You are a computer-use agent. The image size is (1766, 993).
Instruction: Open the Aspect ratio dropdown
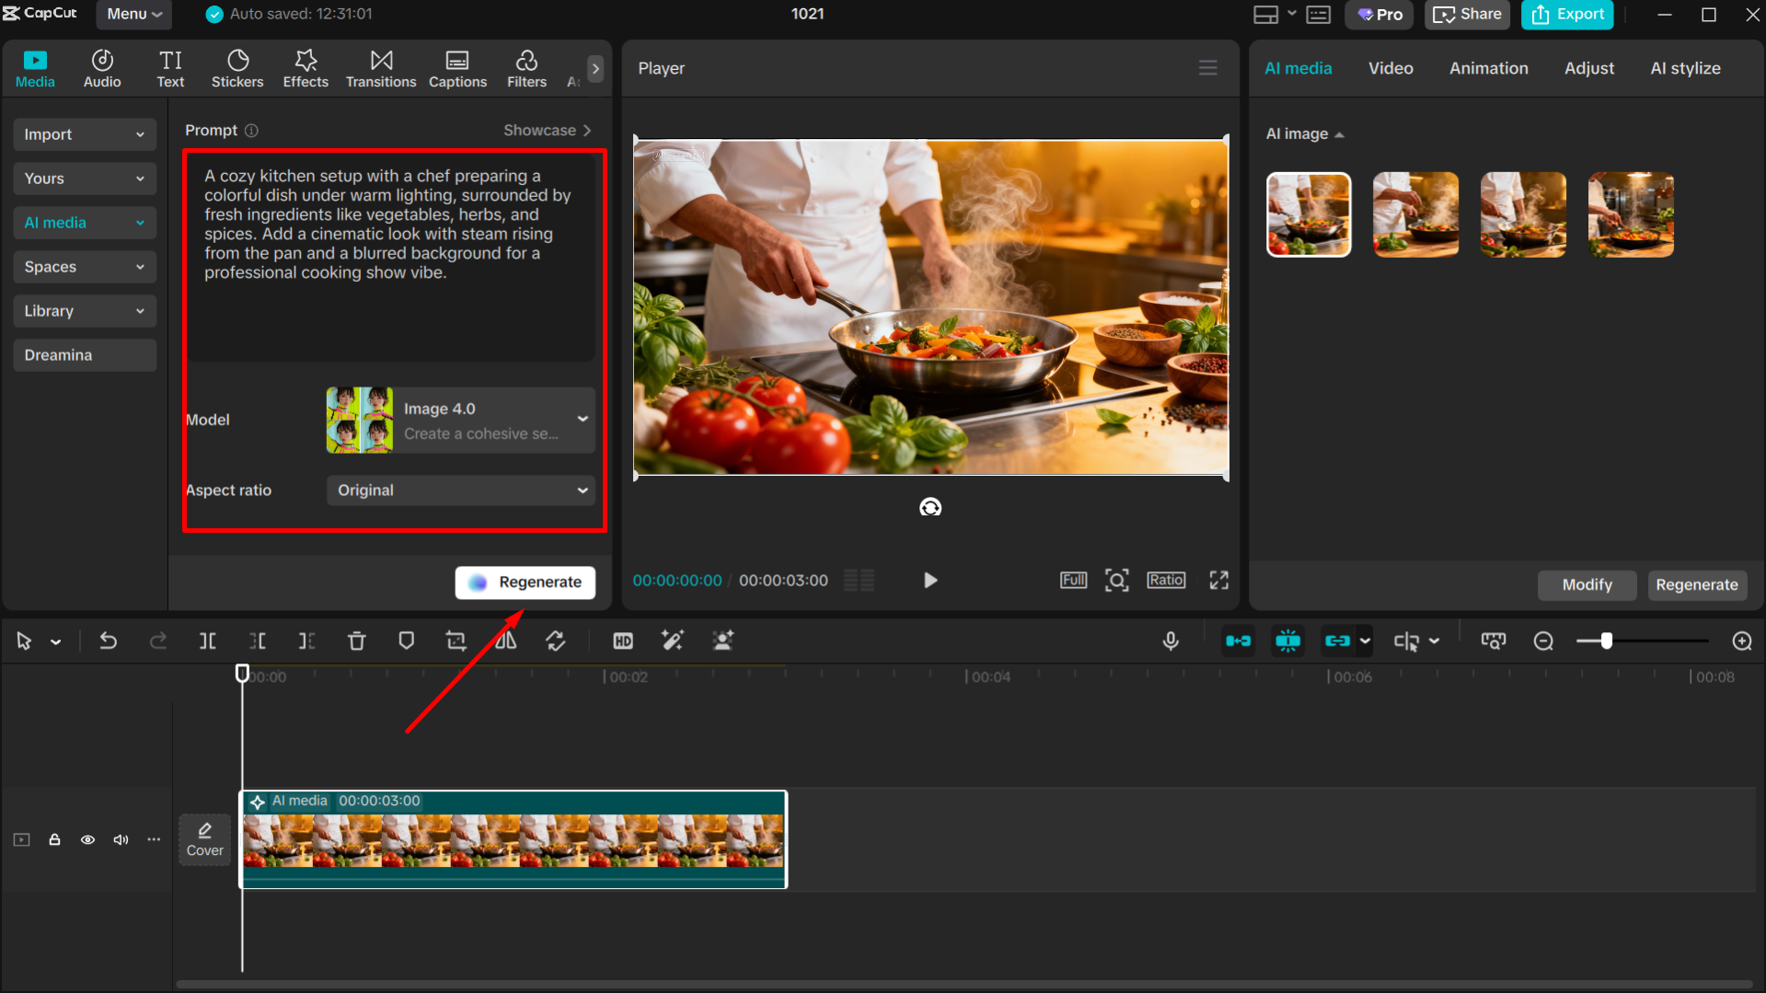pos(460,490)
